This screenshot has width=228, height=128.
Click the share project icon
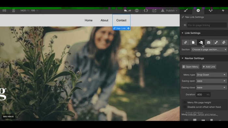[154, 10]
